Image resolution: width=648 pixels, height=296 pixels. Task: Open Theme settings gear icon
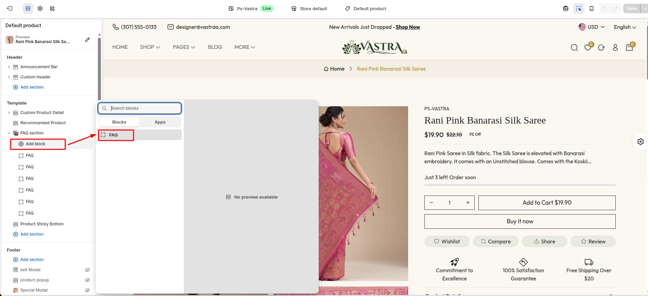click(x=40, y=8)
